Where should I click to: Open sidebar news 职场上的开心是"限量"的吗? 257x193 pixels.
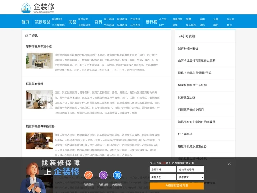(x=195, y=73)
